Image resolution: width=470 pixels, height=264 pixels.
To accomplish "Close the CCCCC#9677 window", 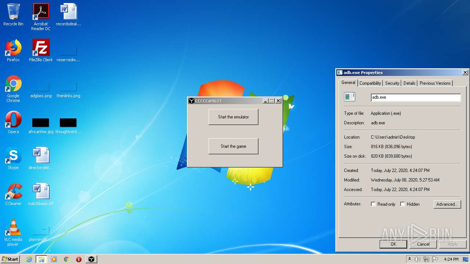I will click(278, 101).
